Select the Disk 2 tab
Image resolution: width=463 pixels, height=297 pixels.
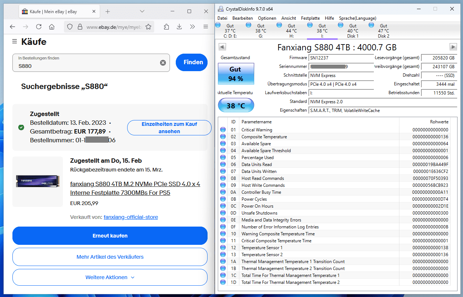pyautogui.click(x=383, y=31)
